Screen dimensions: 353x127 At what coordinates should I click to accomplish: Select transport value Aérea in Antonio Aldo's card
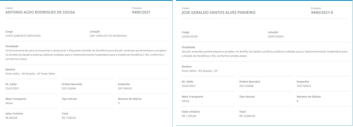pyautogui.click(x=9, y=103)
